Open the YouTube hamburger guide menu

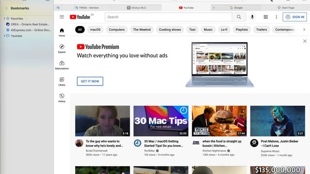pos(62,17)
